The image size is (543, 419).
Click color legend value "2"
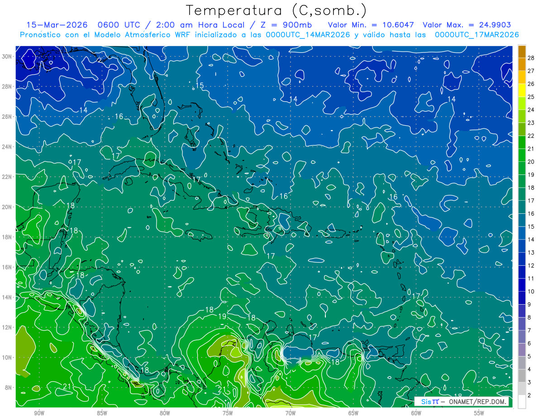click(x=529, y=395)
